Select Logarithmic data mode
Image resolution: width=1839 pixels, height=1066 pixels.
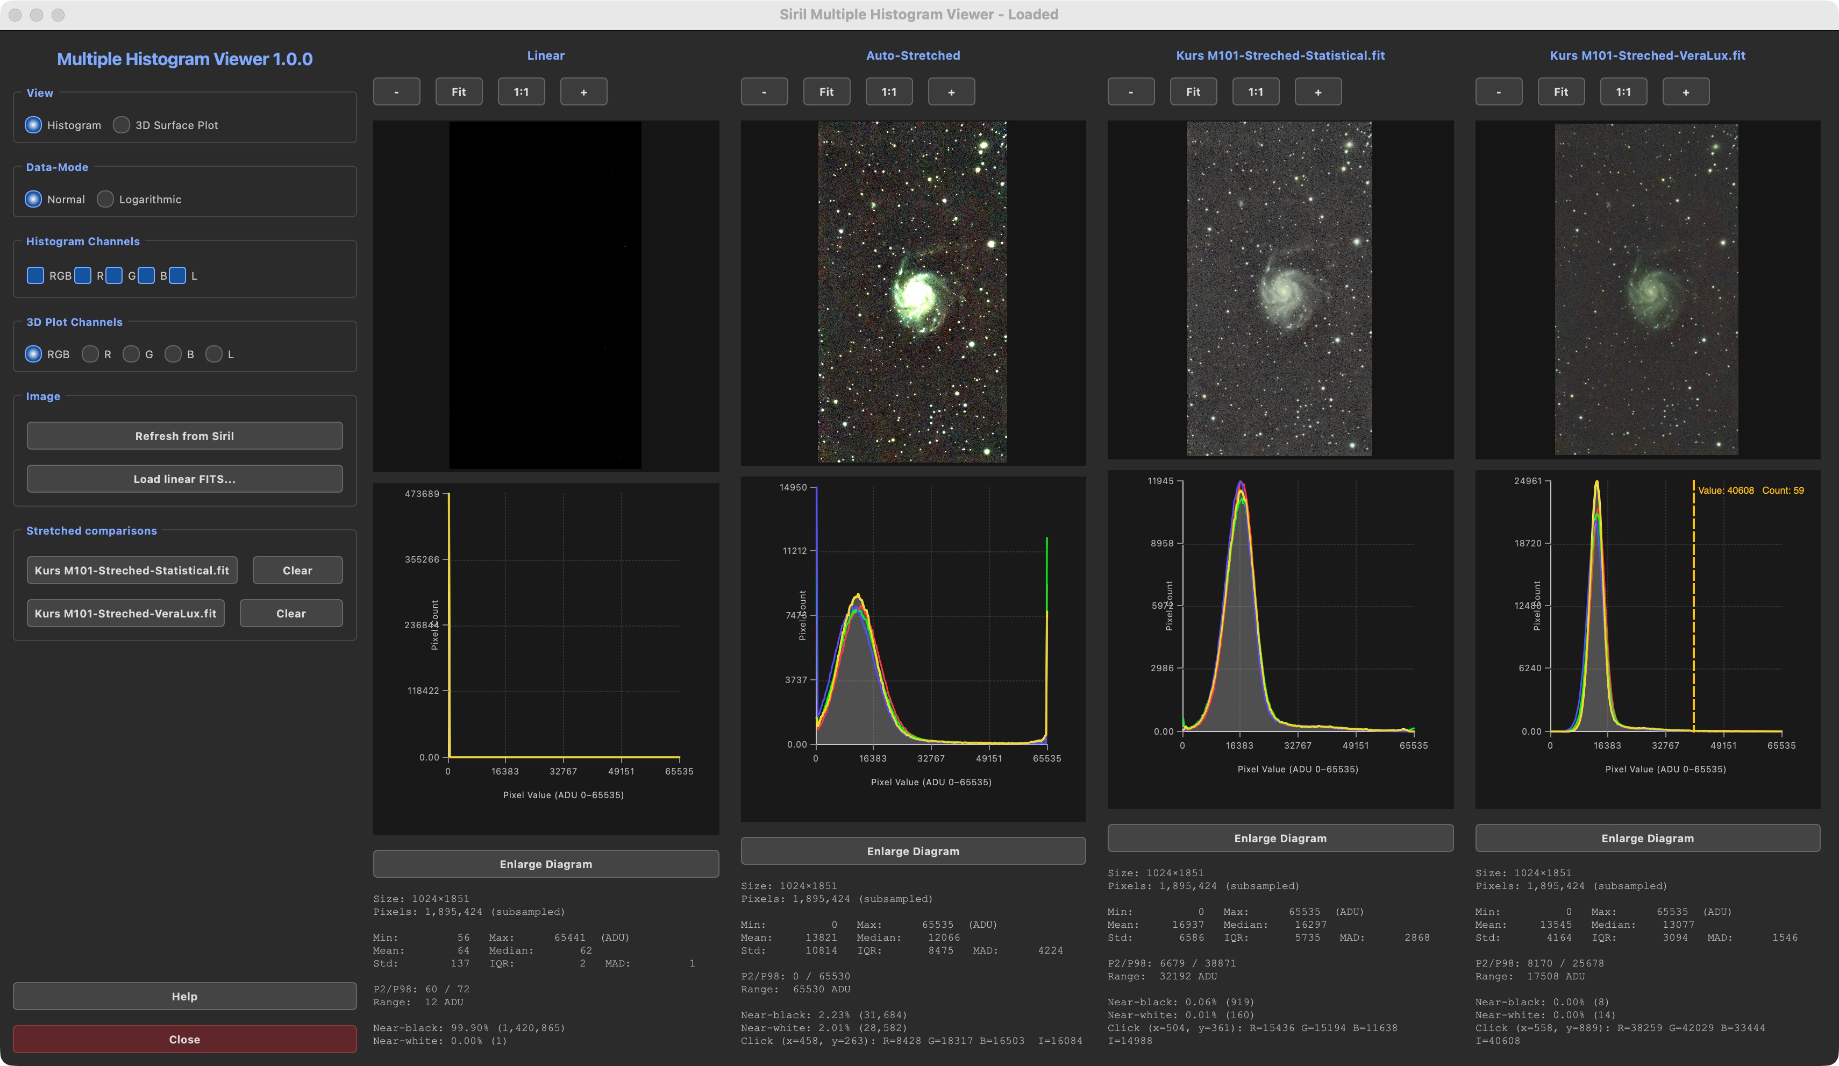pos(105,198)
